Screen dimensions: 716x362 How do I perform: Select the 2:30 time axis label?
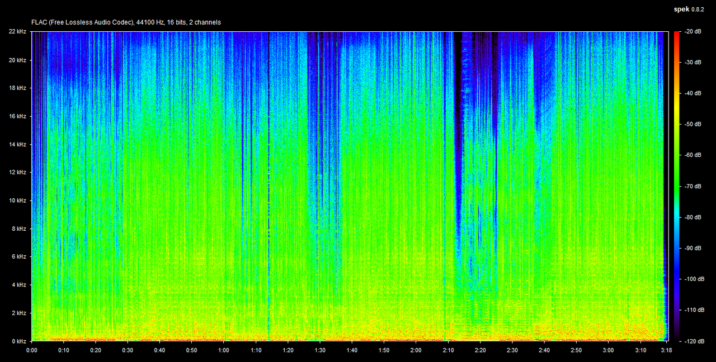512,350
